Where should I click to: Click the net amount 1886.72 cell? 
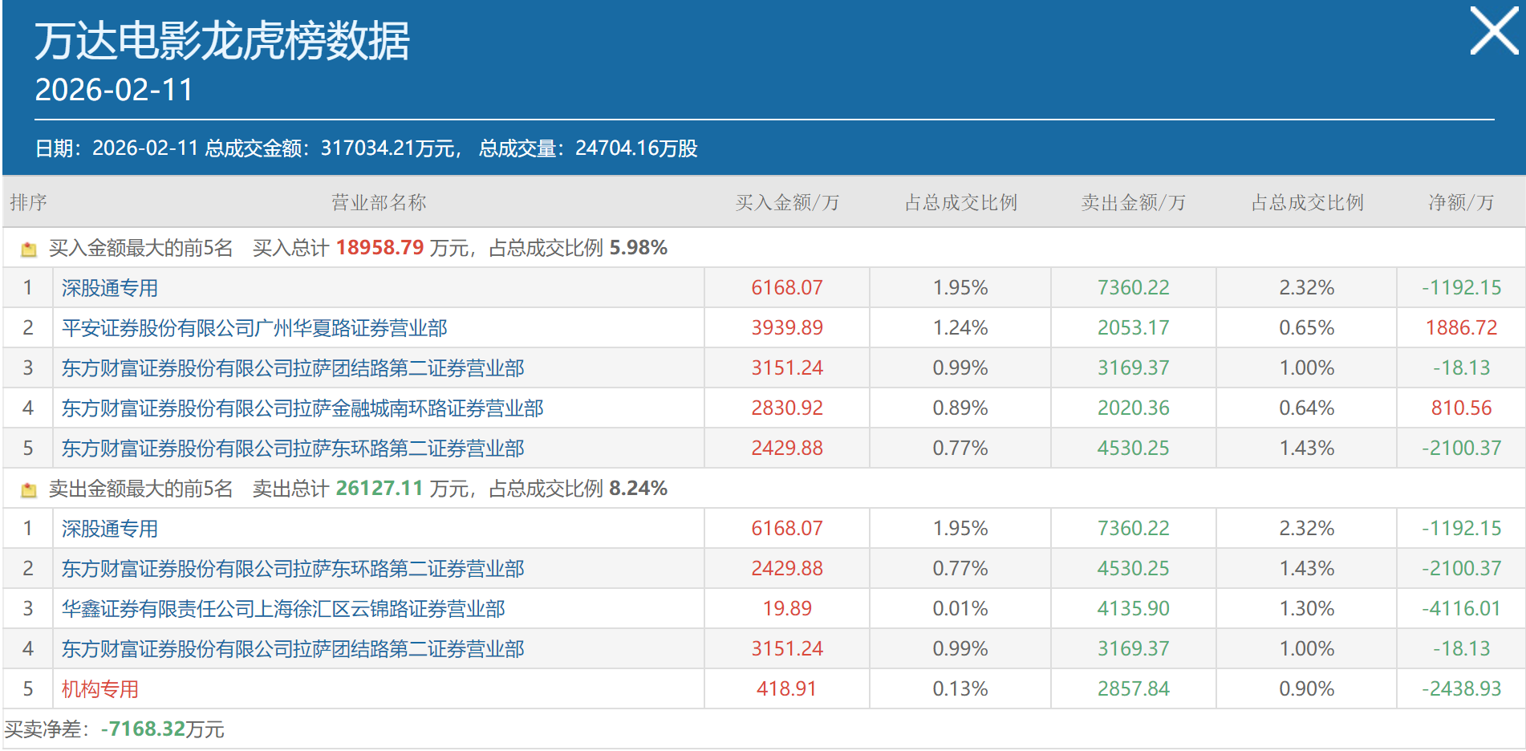pyautogui.click(x=1461, y=328)
